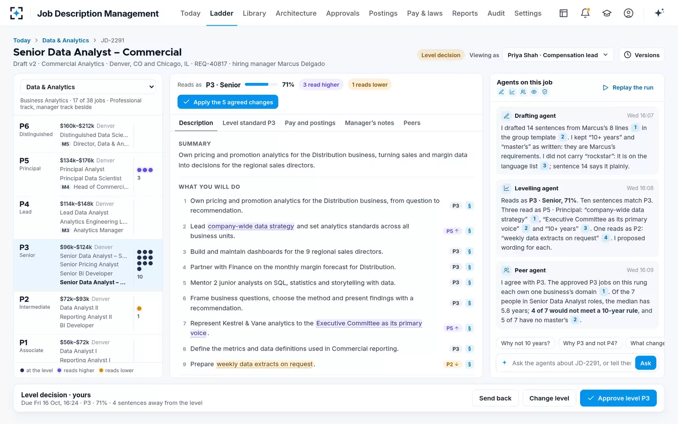Click the highlighted 'company-wide data strategy' phrase

251,226
